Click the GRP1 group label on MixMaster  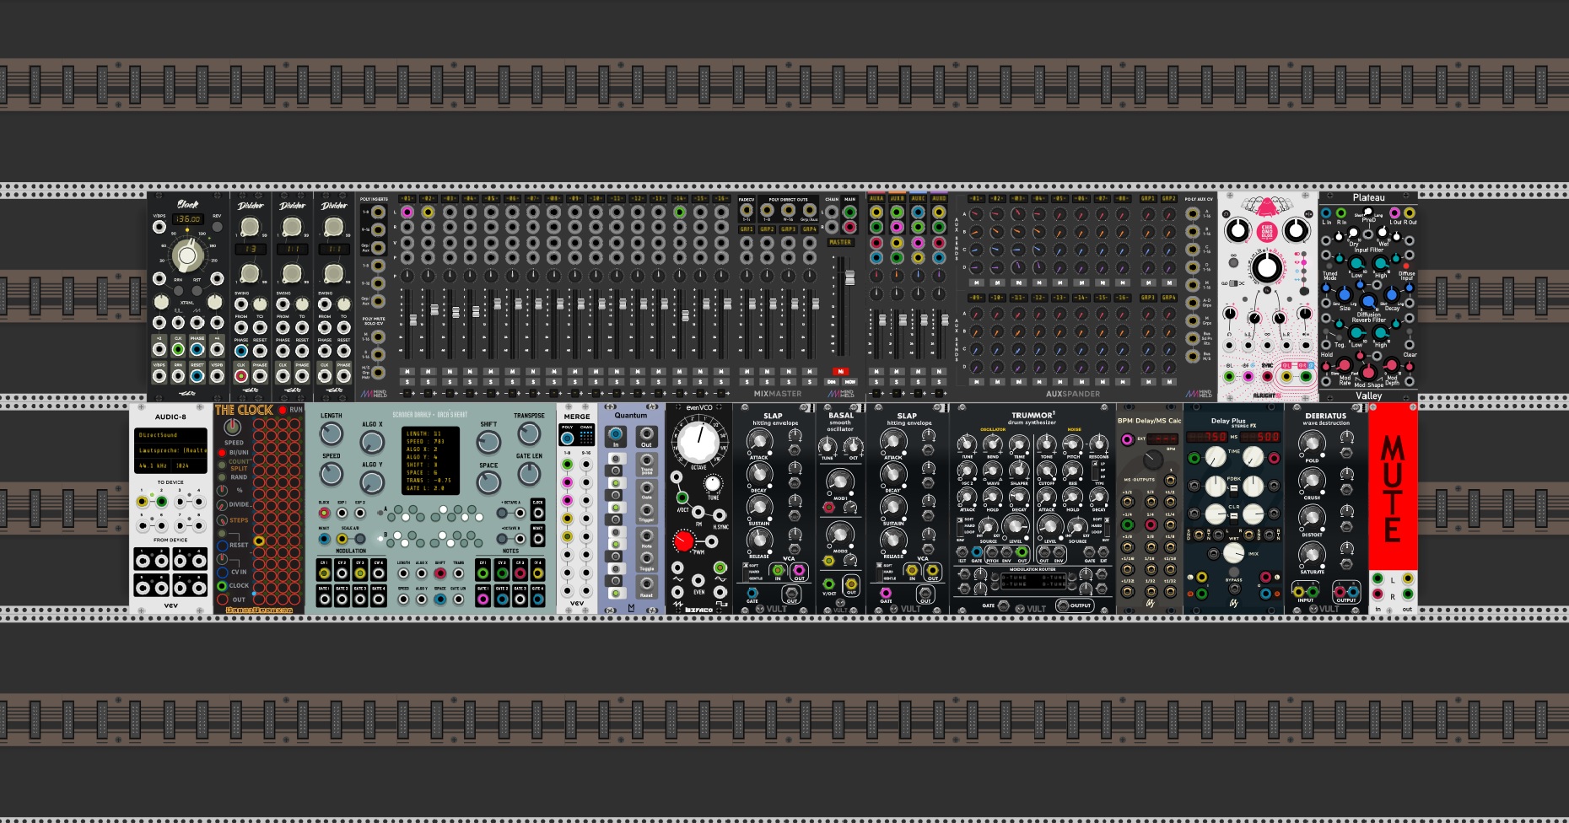pyautogui.click(x=747, y=229)
